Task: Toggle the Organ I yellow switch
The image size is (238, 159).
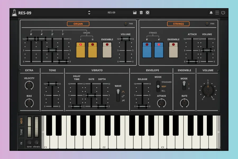Action: (x=81, y=50)
